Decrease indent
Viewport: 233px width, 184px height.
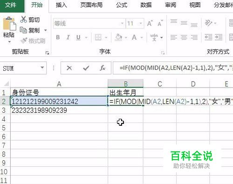(x=208, y=37)
